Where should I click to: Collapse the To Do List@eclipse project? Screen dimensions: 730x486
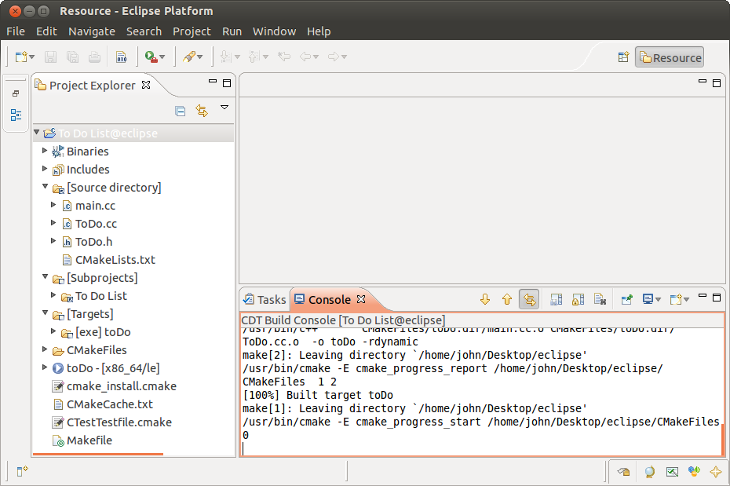tap(37, 133)
